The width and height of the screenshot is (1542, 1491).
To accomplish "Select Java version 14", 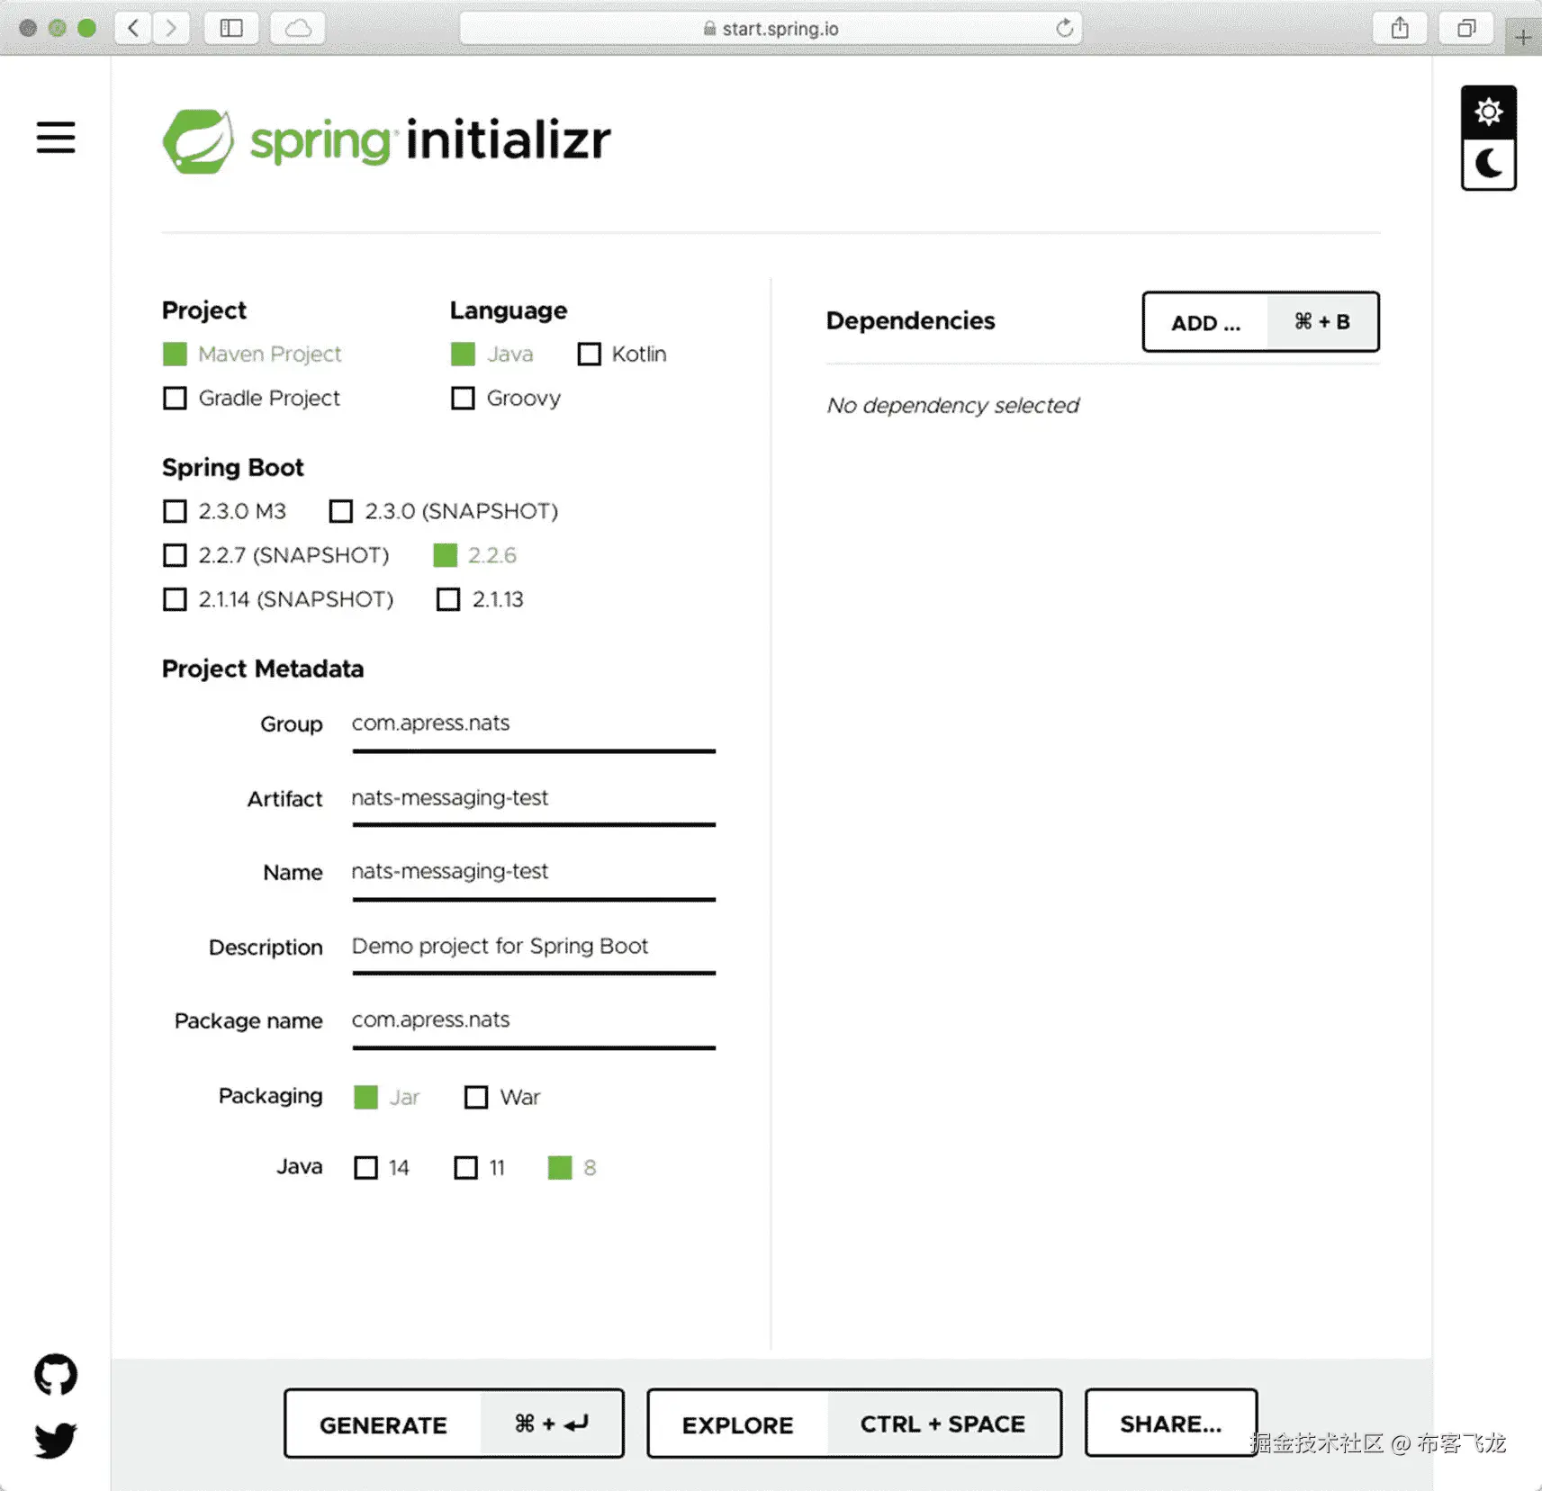I will point(382,1167).
